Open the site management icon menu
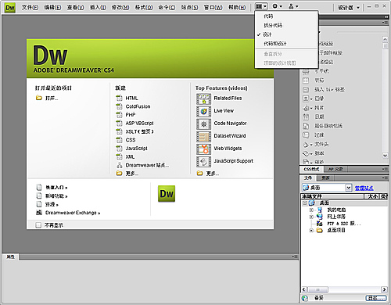This screenshot has width=391, height=305. click(x=293, y=6)
